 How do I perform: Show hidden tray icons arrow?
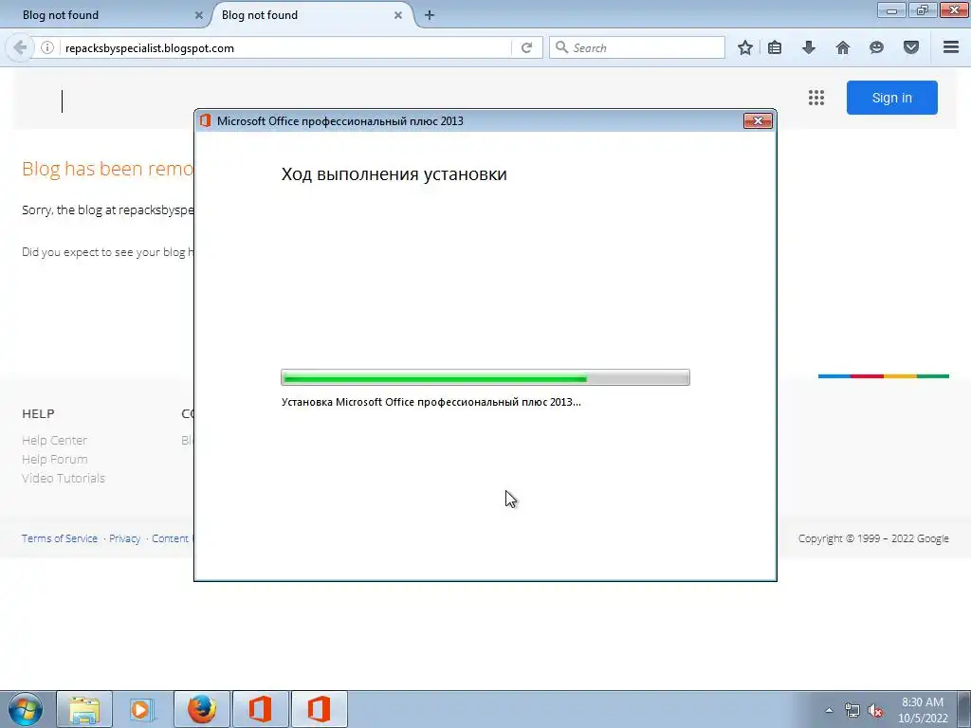[x=829, y=710]
